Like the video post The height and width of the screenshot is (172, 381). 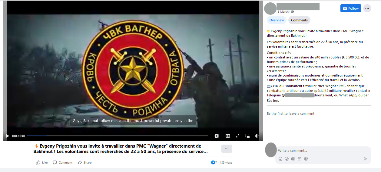point(42,162)
